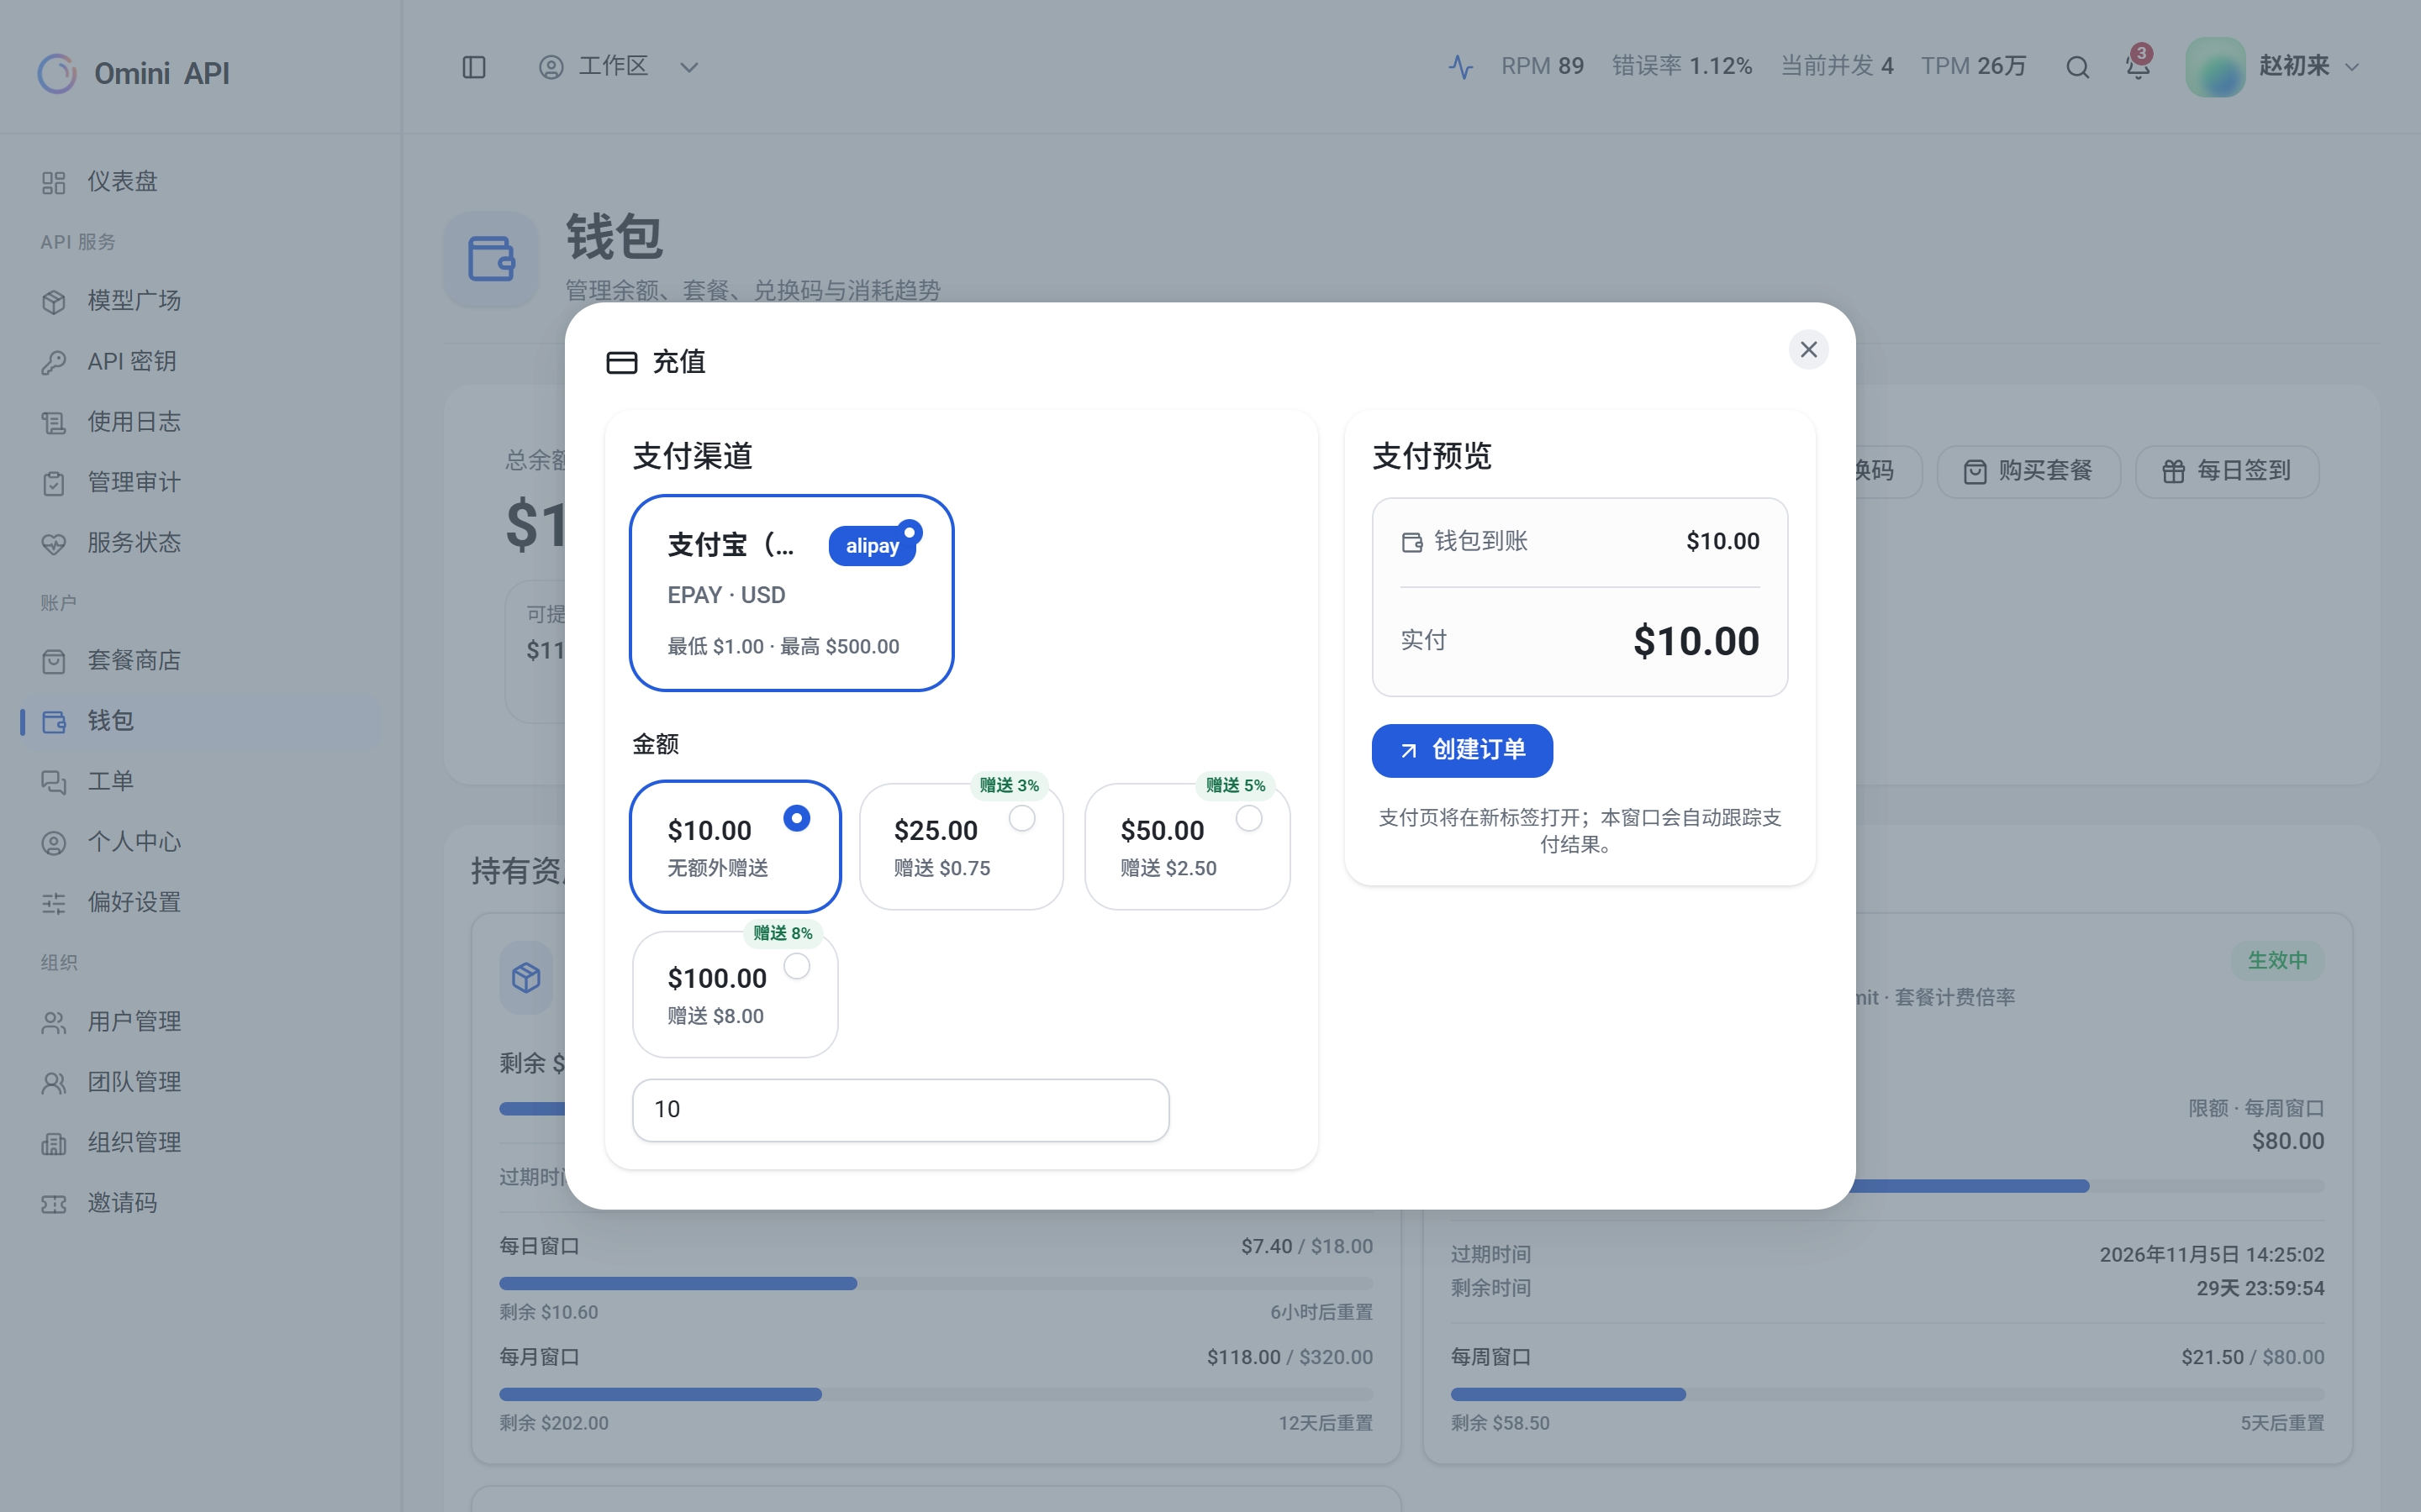Open 用户管理 in the sidebar
2421x1512 pixels.
coord(200,1022)
